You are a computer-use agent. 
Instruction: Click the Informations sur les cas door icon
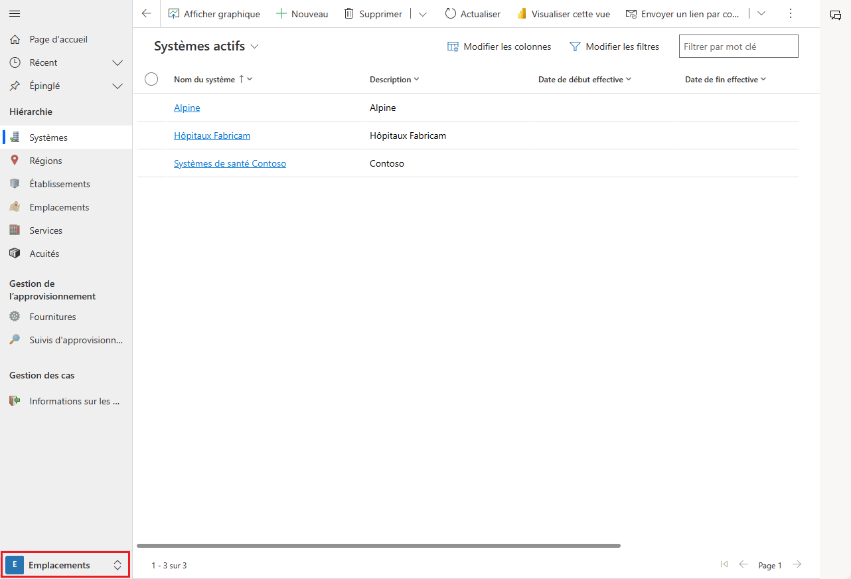(x=15, y=401)
